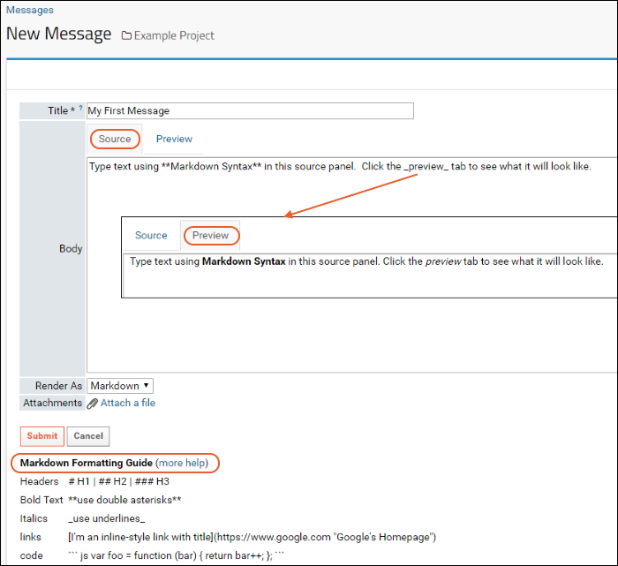Click the Attach a file link

(x=128, y=403)
